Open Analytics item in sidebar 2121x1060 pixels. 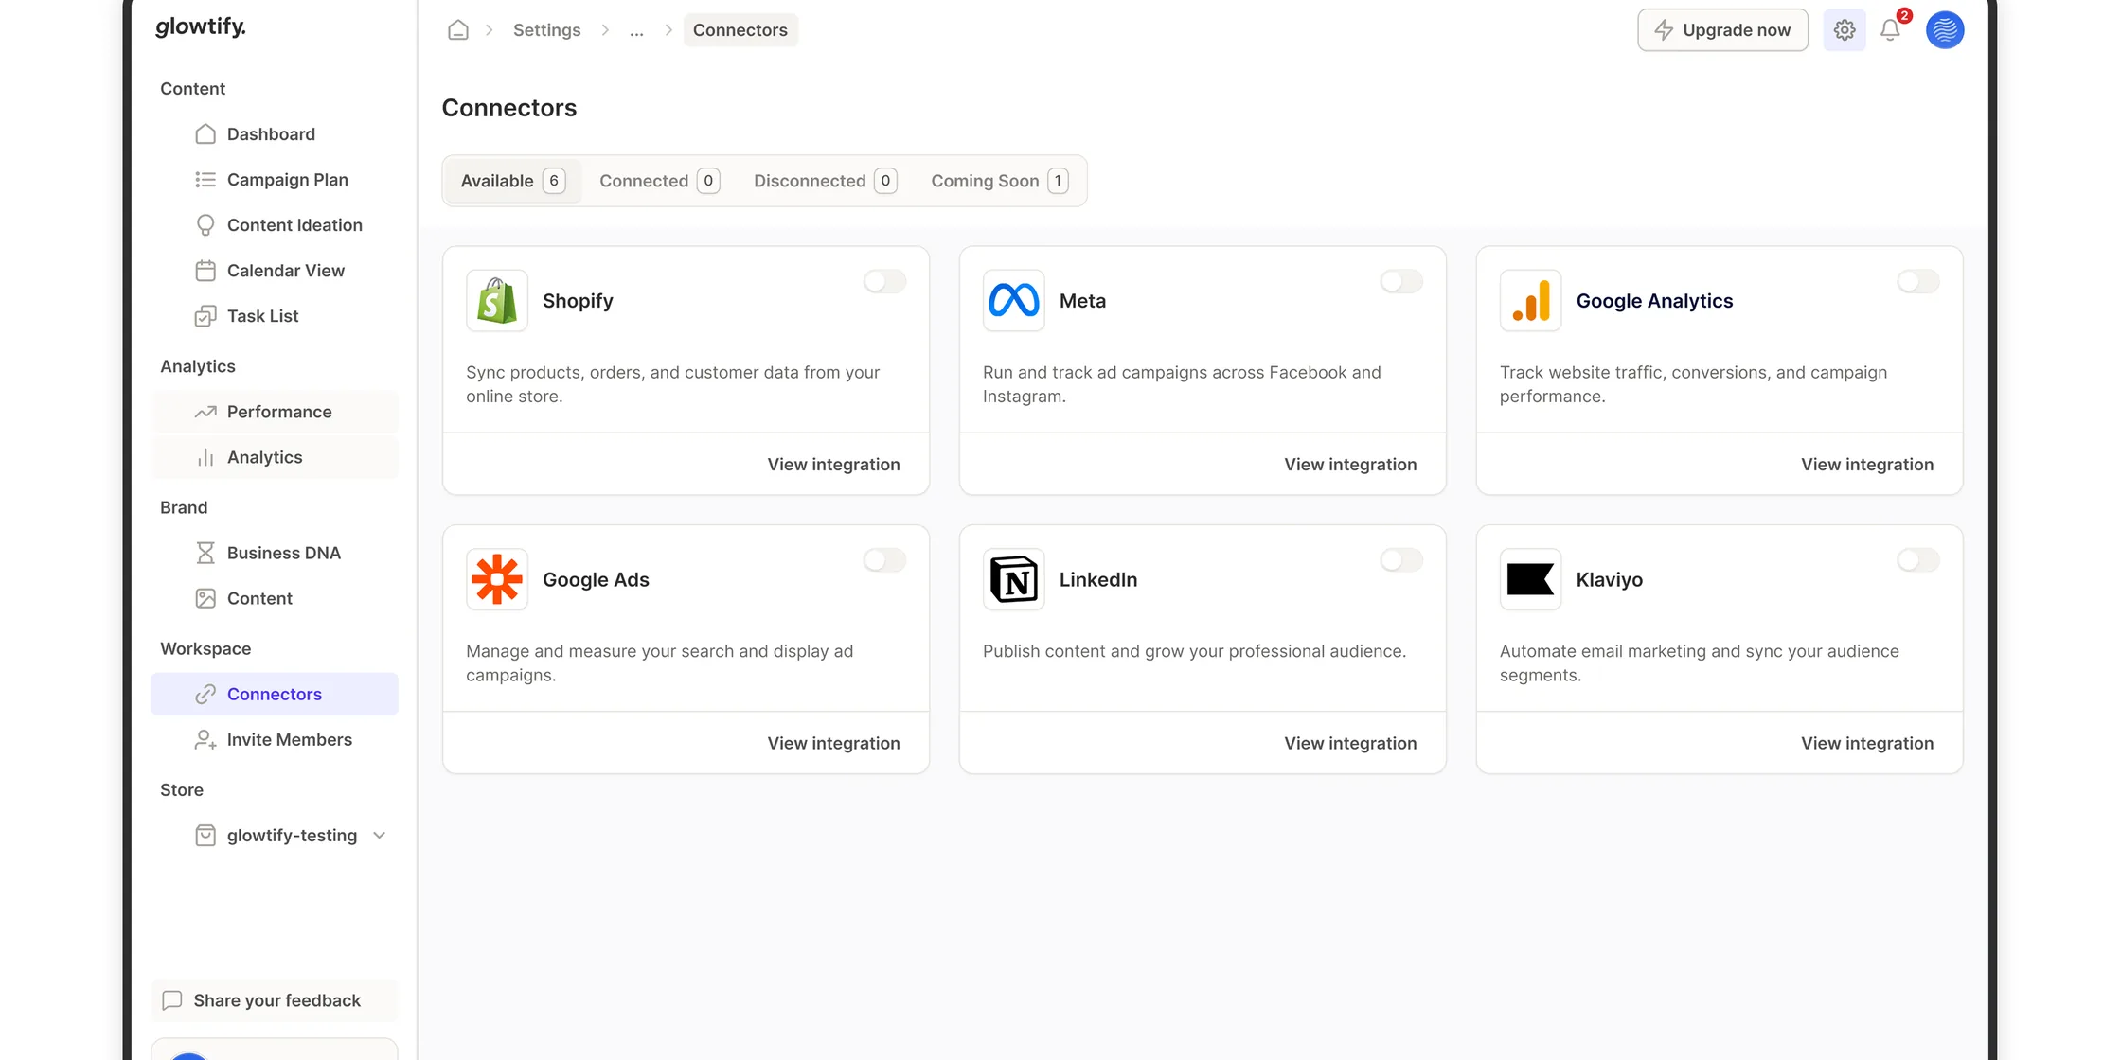tap(275, 457)
